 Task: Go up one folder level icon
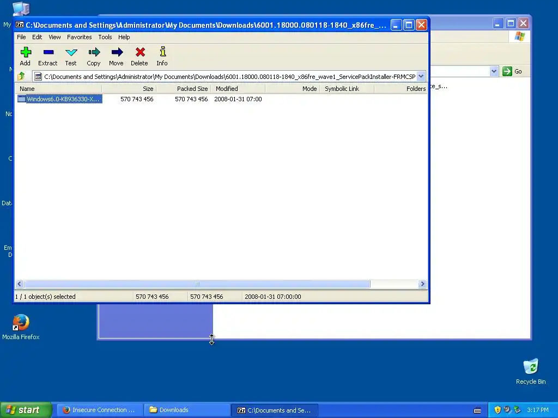coord(21,76)
